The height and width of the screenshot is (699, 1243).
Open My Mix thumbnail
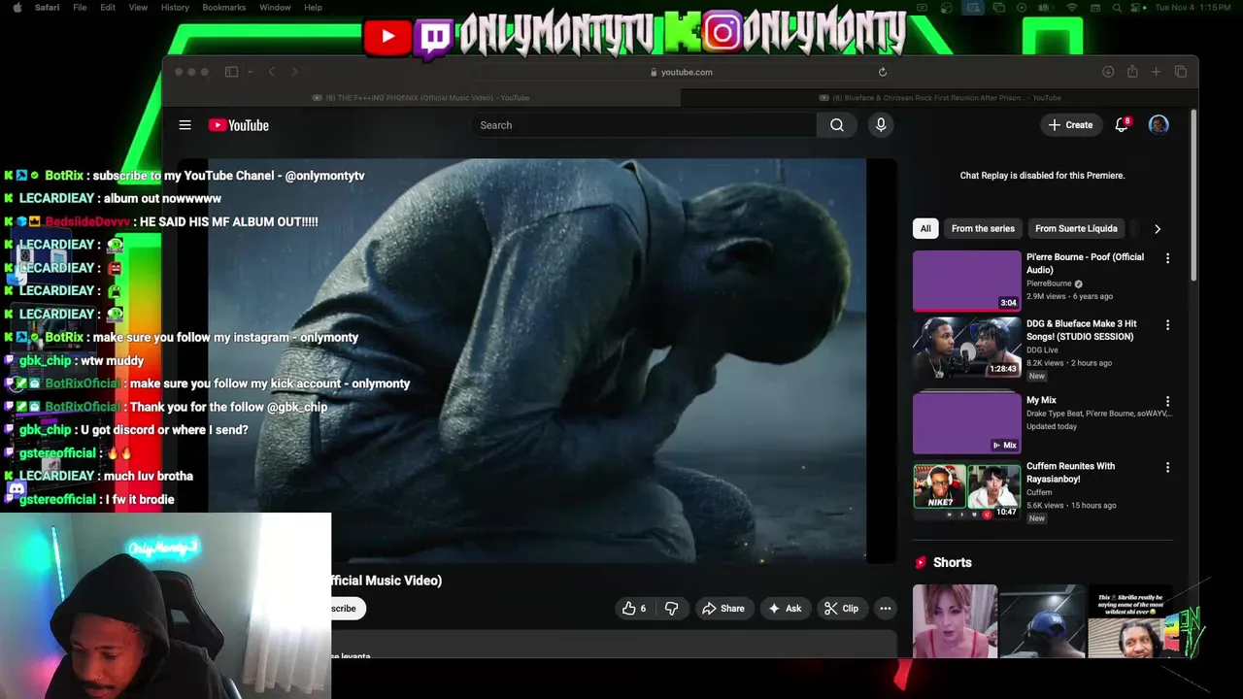click(966, 422)
